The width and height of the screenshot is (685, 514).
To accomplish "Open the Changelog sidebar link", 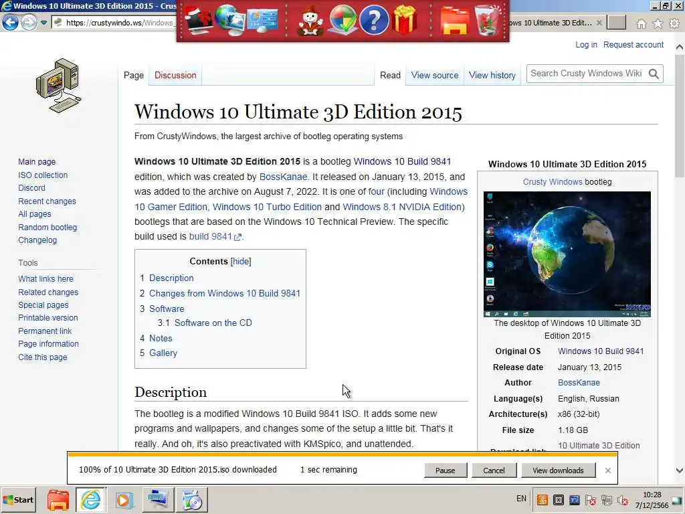I will [x=37, y=240].
